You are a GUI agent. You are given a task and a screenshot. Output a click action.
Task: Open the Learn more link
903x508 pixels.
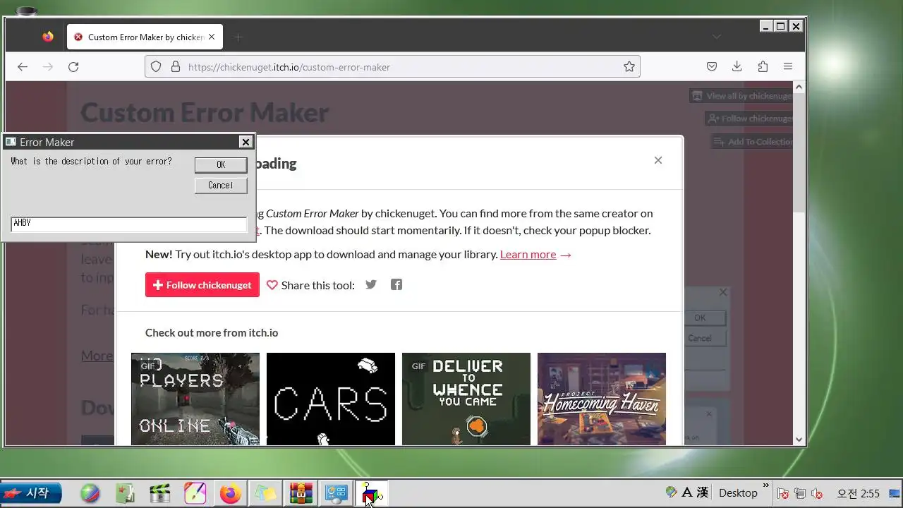pos(528,254)
